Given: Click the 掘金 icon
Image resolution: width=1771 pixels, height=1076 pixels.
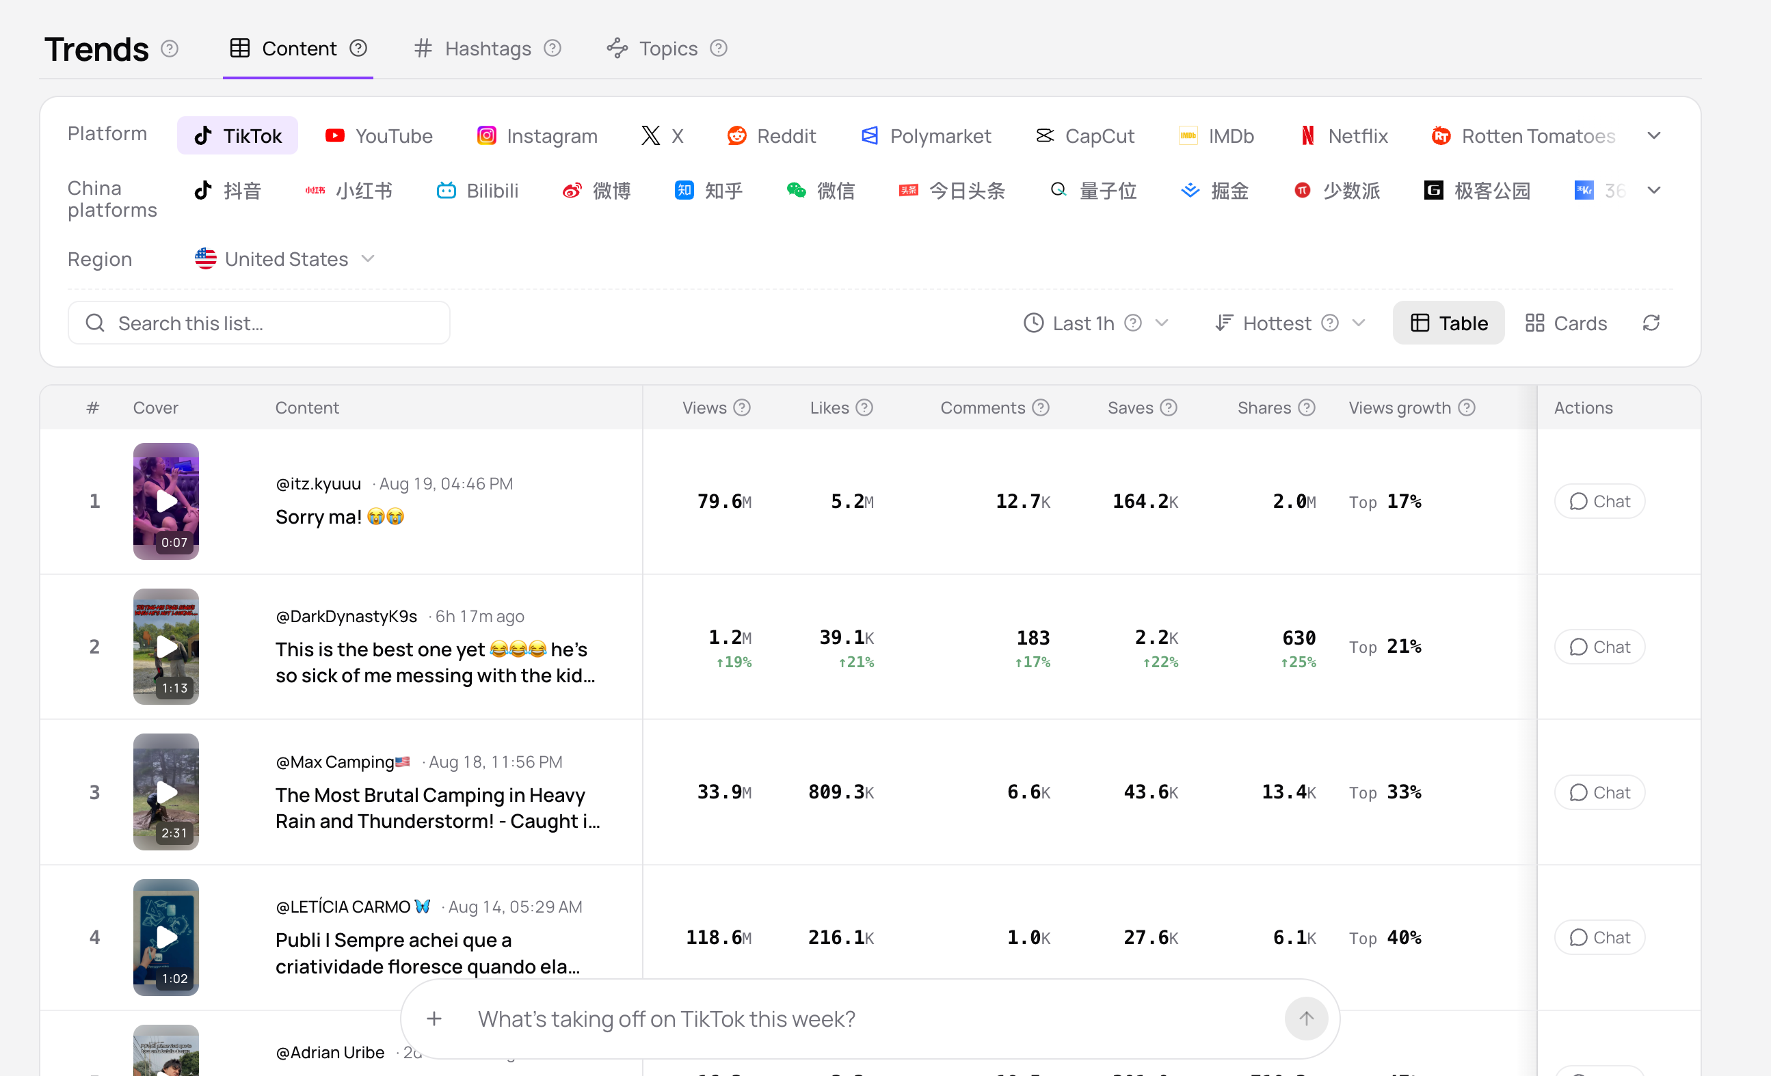Looking at the screenshot, I should [1190, 191].
